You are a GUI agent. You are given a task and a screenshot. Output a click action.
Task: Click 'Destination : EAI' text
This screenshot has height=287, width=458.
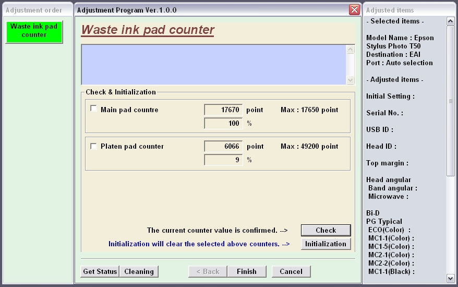[x=393, y=55]
